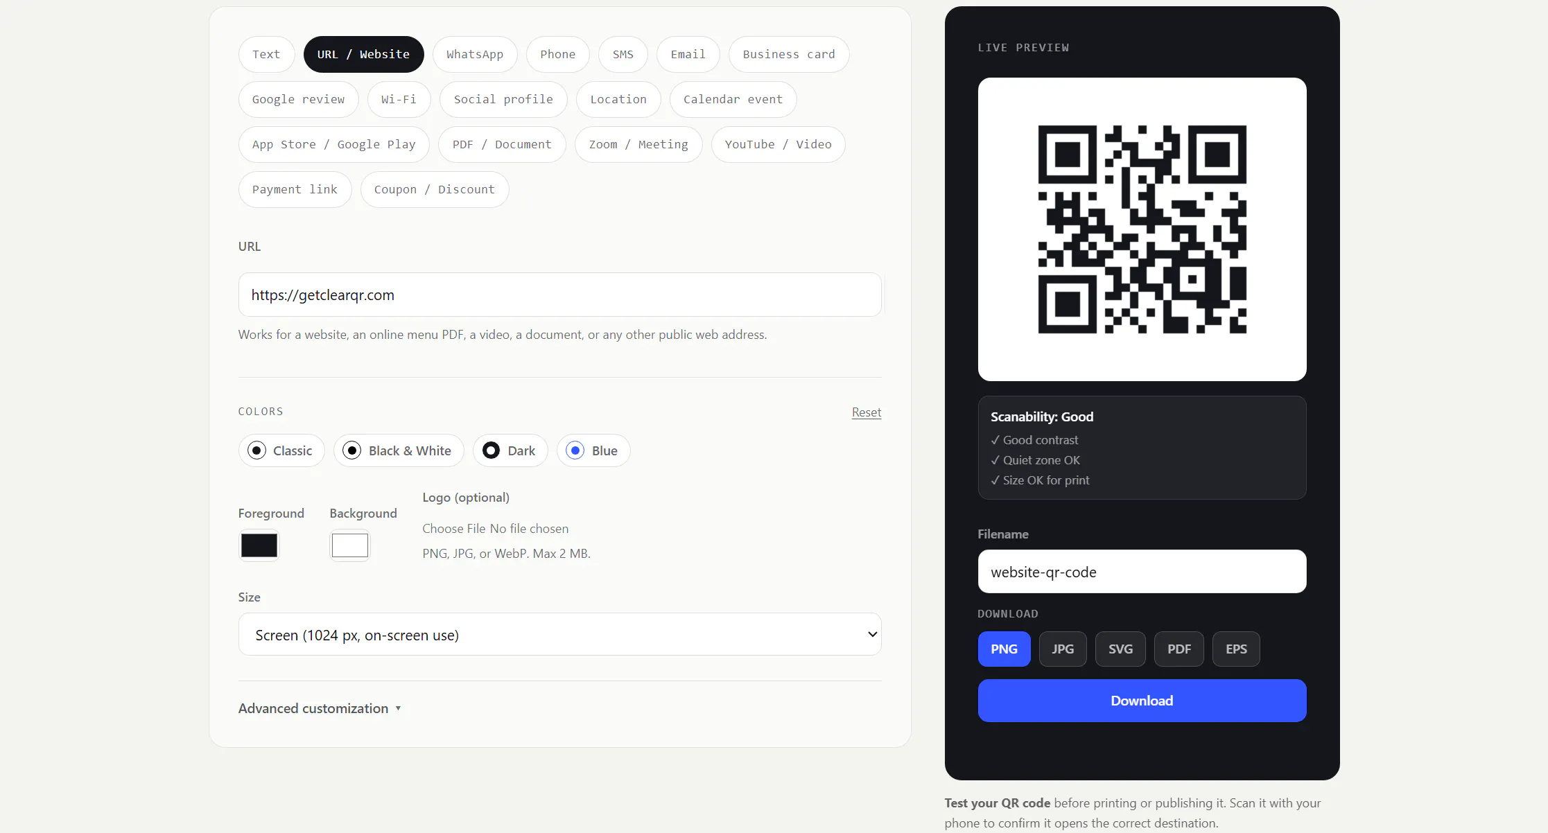This screenshot has height=833, width=1548.
Task: Switch to the WhatsApp QR type
Action: pos(475,54)
